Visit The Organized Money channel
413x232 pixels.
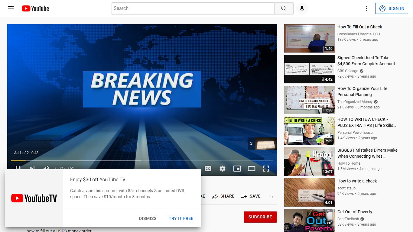[355, 102]
